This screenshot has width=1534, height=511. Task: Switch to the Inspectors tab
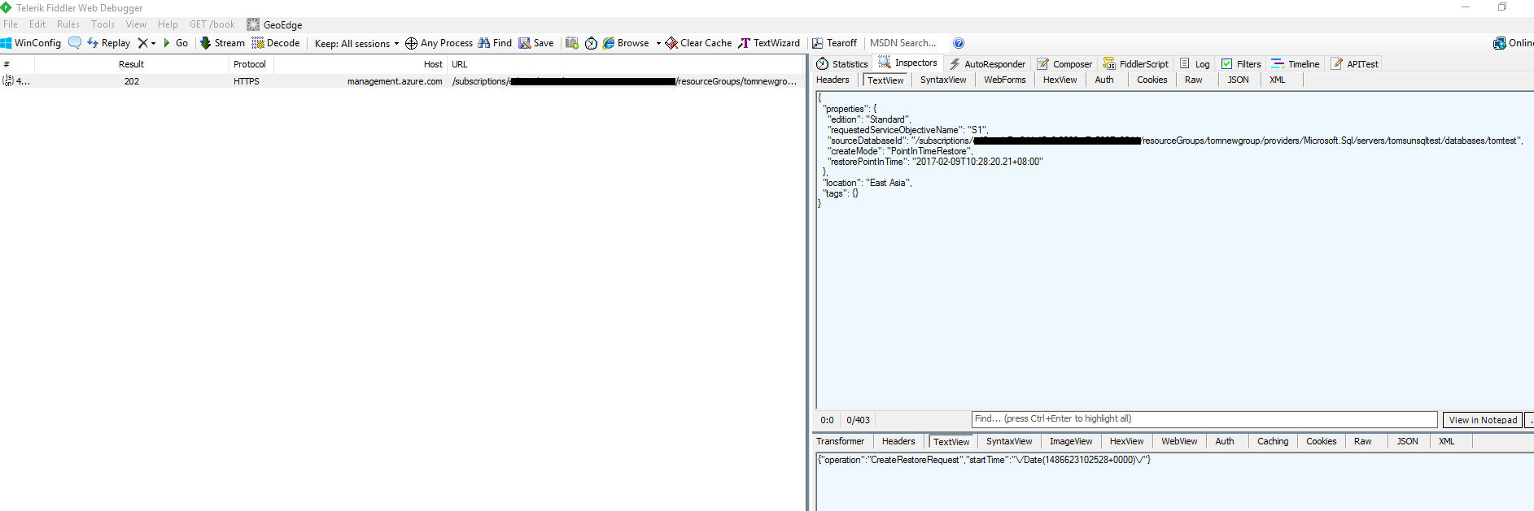click(908, 63)
